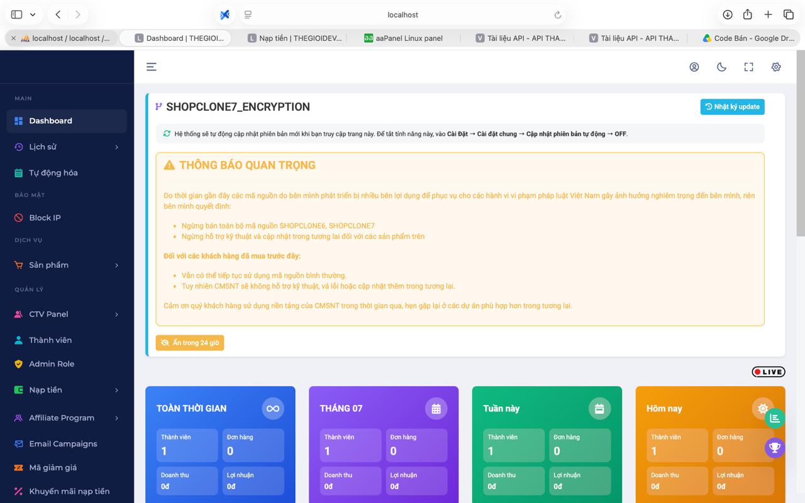Click the green floating list button
Viewport: 805px width, 503px height.
pos(775,418)
